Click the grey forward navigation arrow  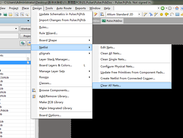[x=170, y=8]
